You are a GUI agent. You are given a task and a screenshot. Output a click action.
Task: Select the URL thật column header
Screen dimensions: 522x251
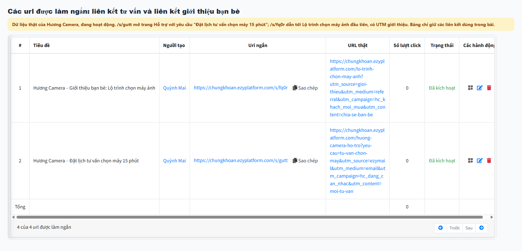[357, 45]
